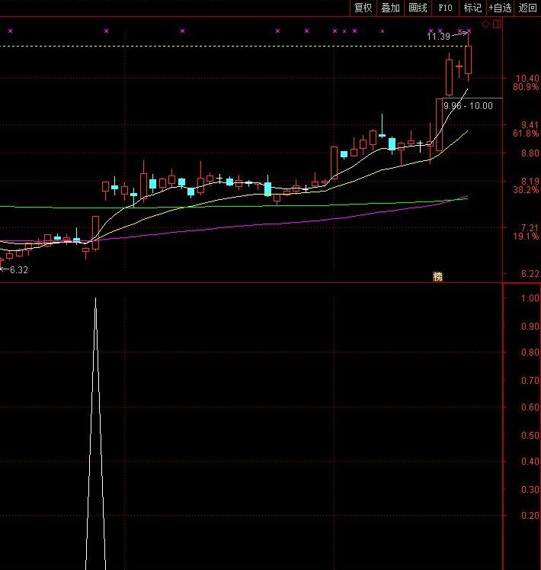Select the 9.96 - 10.00 gap label
Screen dimensions: 541x570
coord(468,106)
